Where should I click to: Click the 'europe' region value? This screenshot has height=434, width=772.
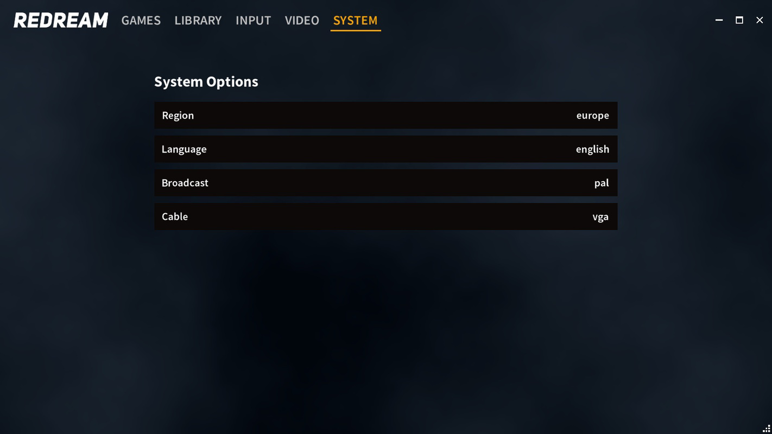pyautogui.click(x=592, y=116)
